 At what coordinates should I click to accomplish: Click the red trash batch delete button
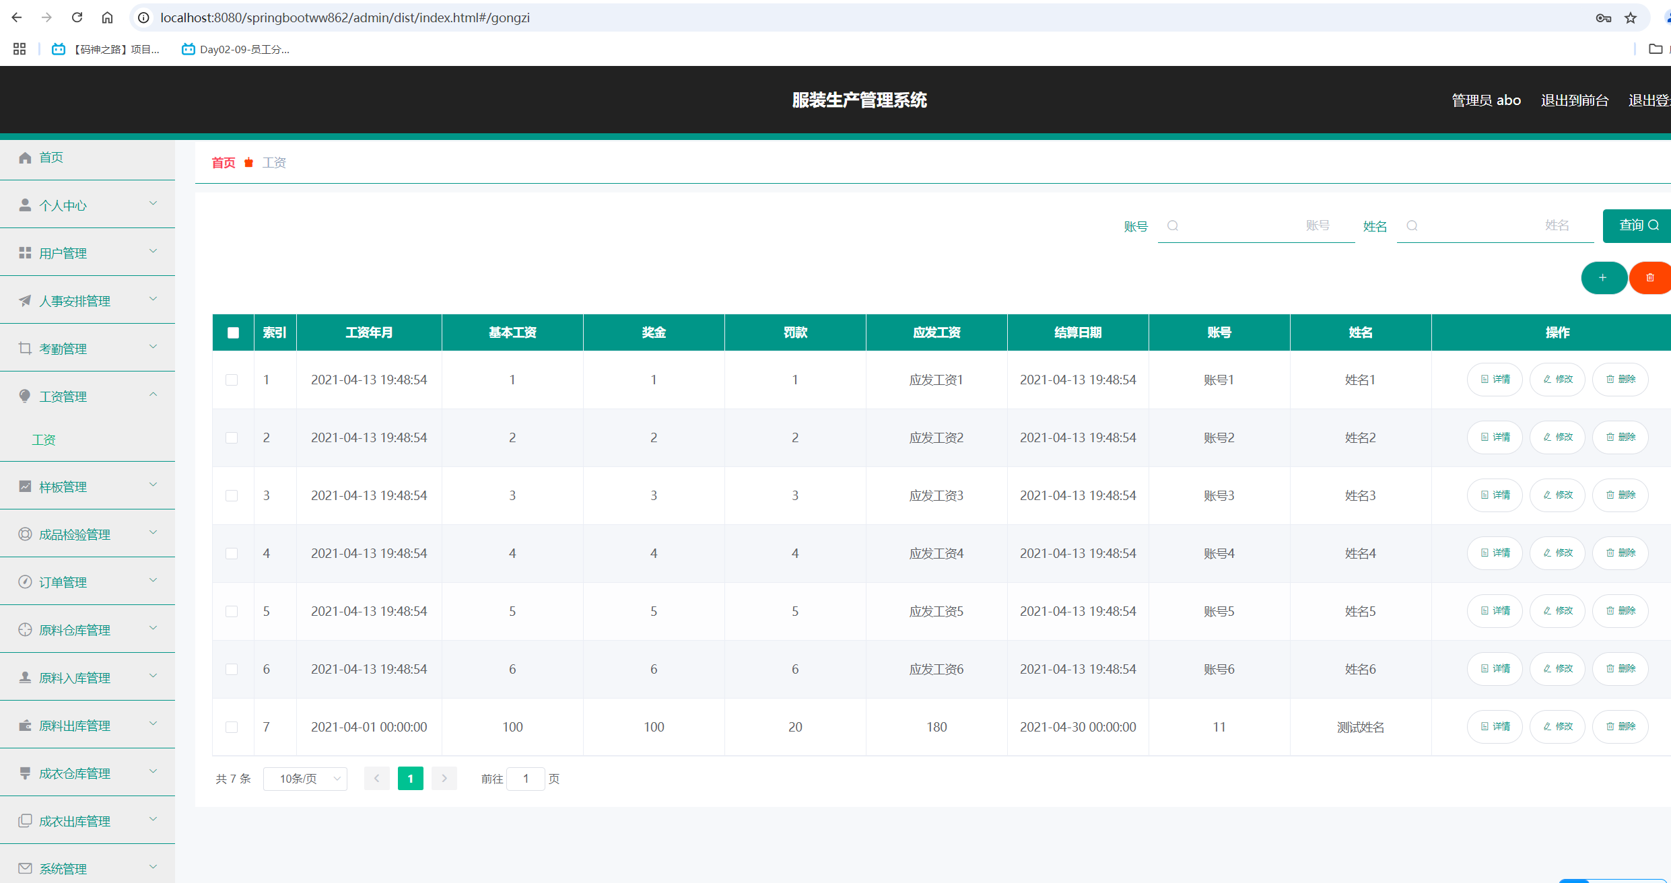point(1650,278)
